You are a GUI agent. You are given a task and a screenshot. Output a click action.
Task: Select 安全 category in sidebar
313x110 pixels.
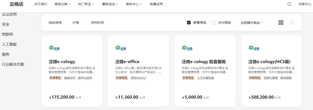(6, 24)
